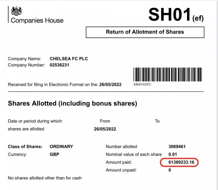The image size is (218, 190).
Task: Click the SH01 form code heading
Action: click(176, 15)
